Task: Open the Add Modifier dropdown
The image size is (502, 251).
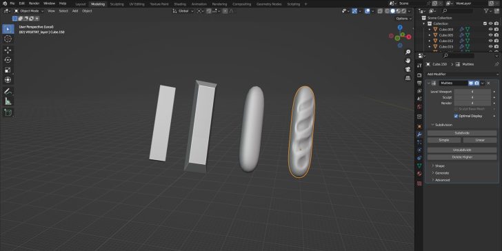Action: (x=462, y=74)
